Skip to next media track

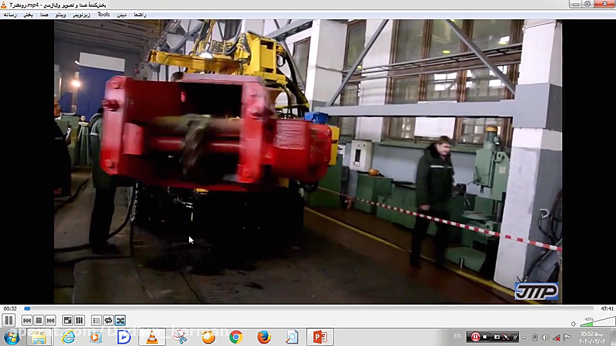[51, 321]
